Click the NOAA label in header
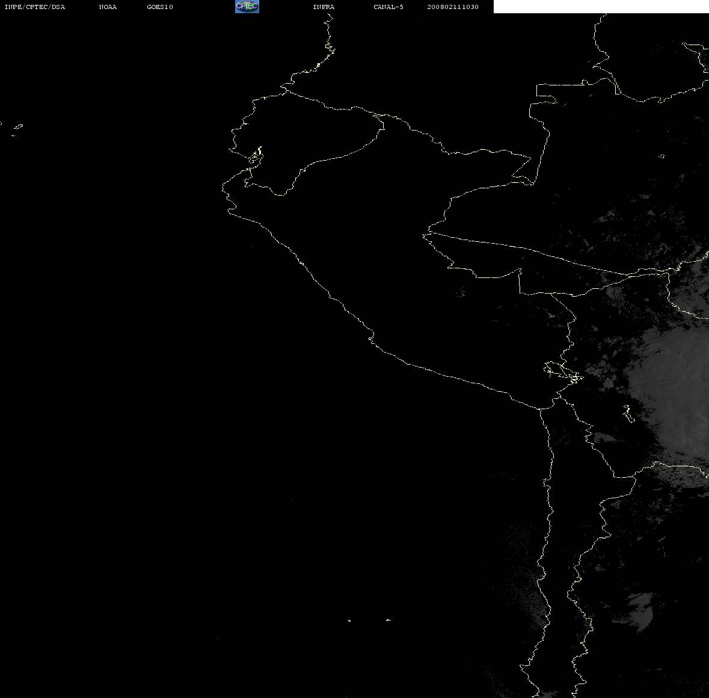Image resolution: width=709 pixels, height=698 pixels. [108, 7]
